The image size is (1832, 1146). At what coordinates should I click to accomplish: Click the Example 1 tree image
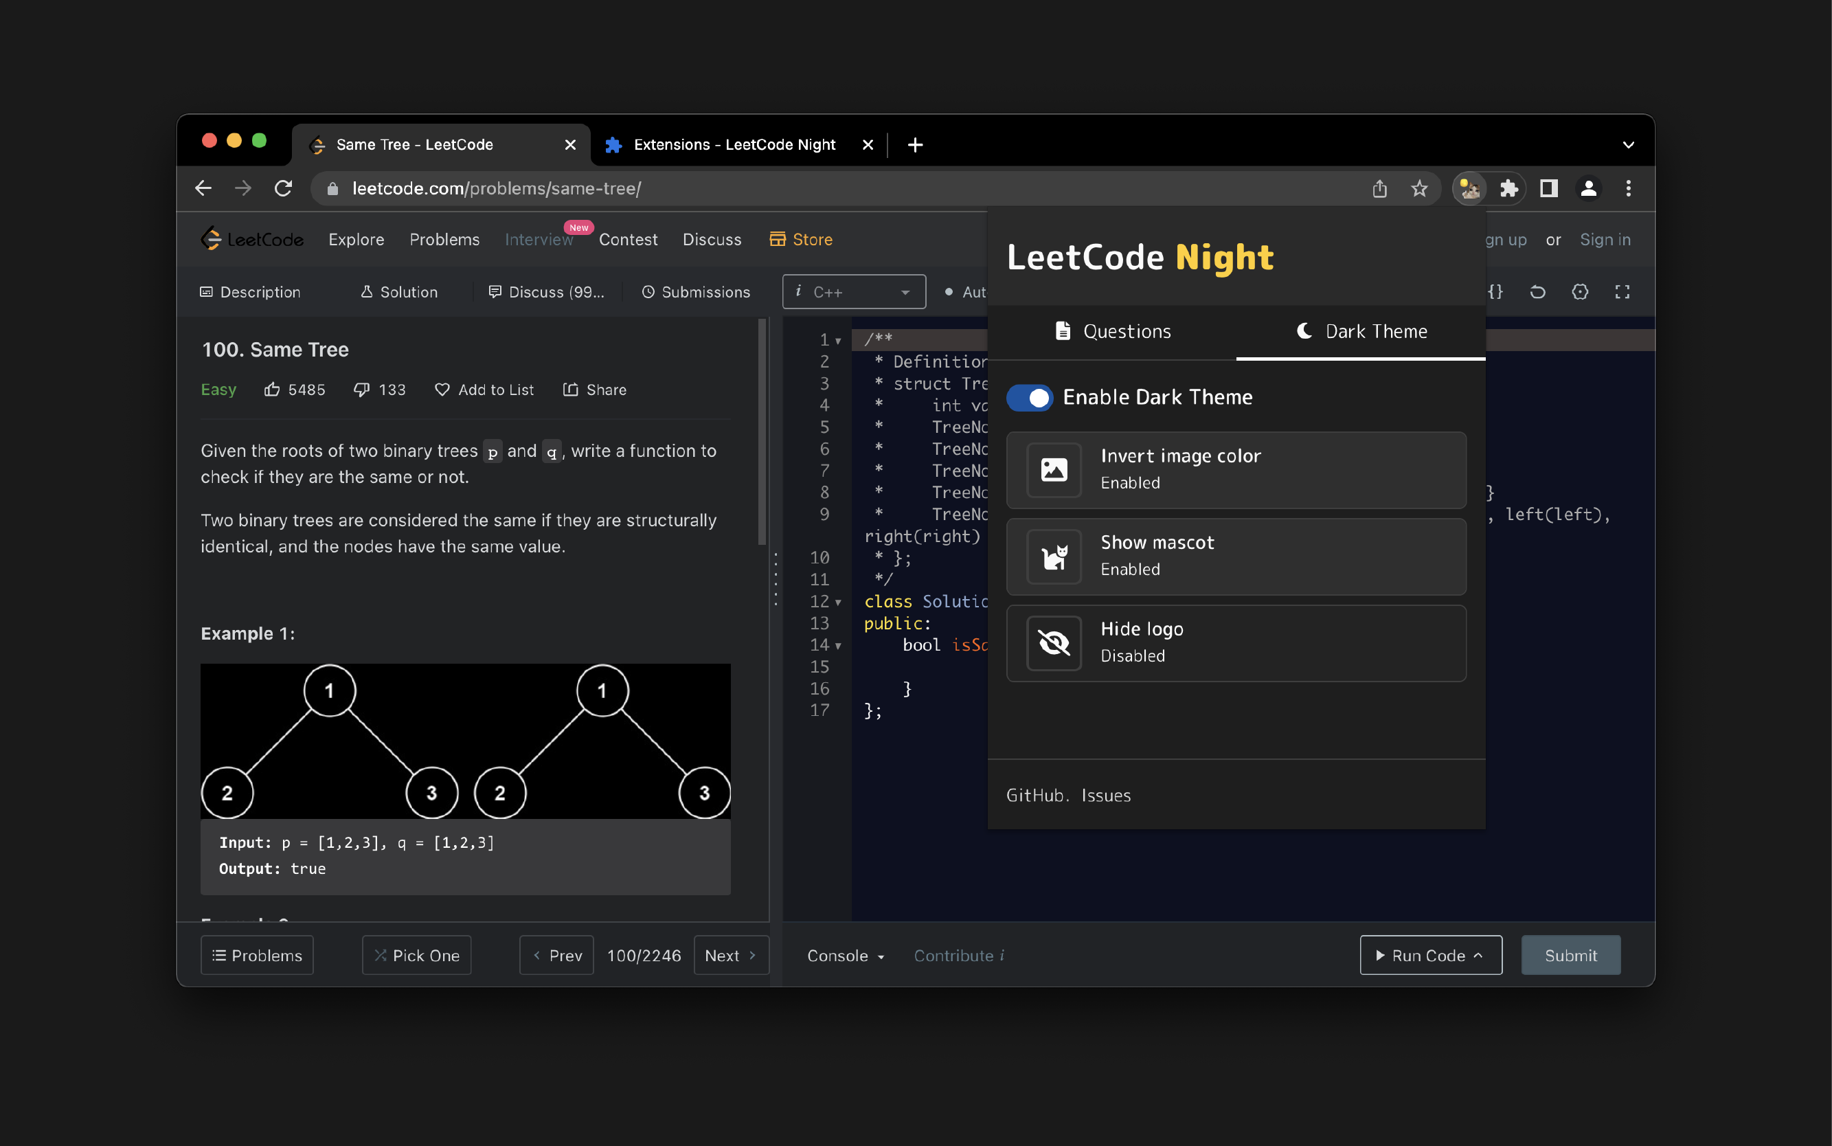pyautogui.click(x=465, y=741)
